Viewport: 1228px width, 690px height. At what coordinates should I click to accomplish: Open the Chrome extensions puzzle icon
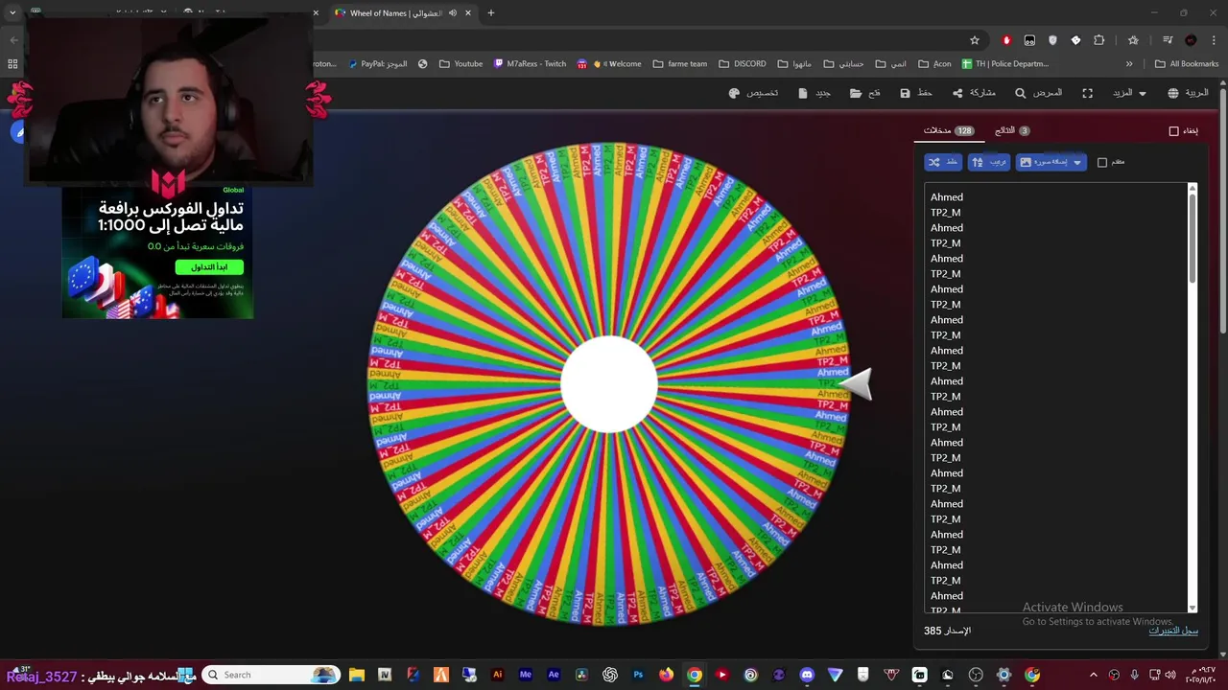(1099, 40)
